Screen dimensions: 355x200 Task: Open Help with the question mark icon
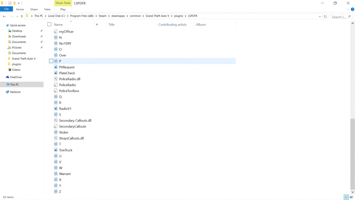coord(353,9)
